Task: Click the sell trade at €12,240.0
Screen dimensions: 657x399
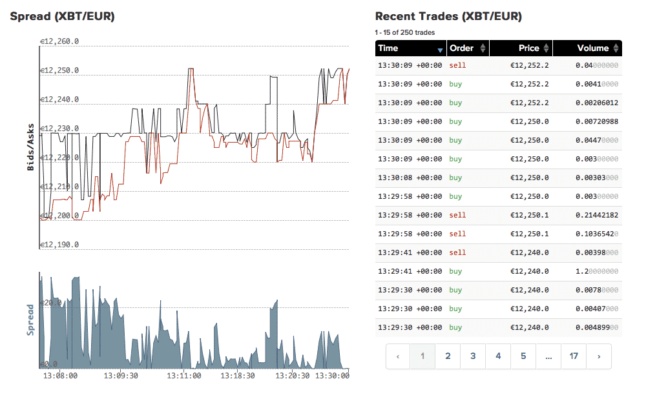Action: [499, 253]
